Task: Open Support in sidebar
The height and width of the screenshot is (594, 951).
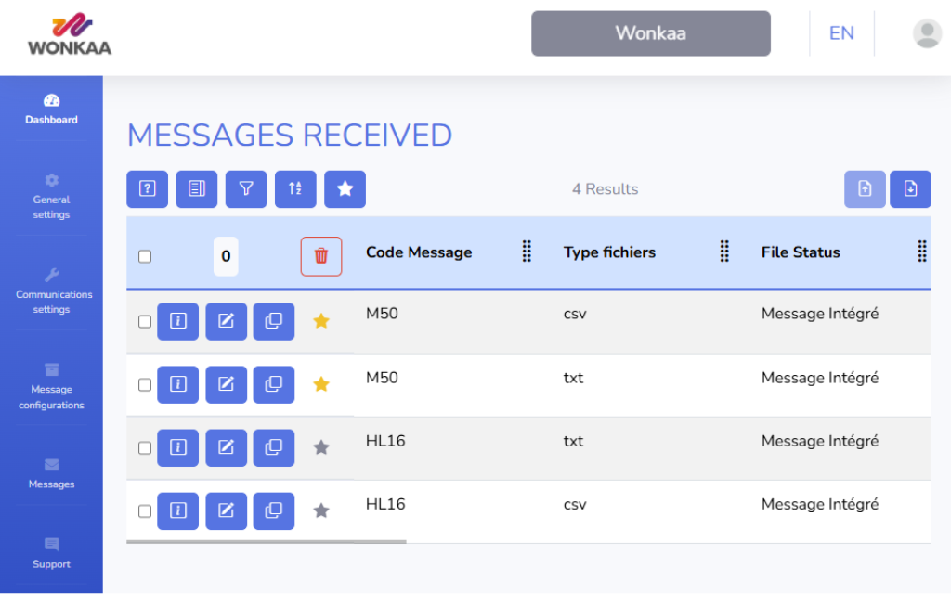Action: (x=52, y=554)
